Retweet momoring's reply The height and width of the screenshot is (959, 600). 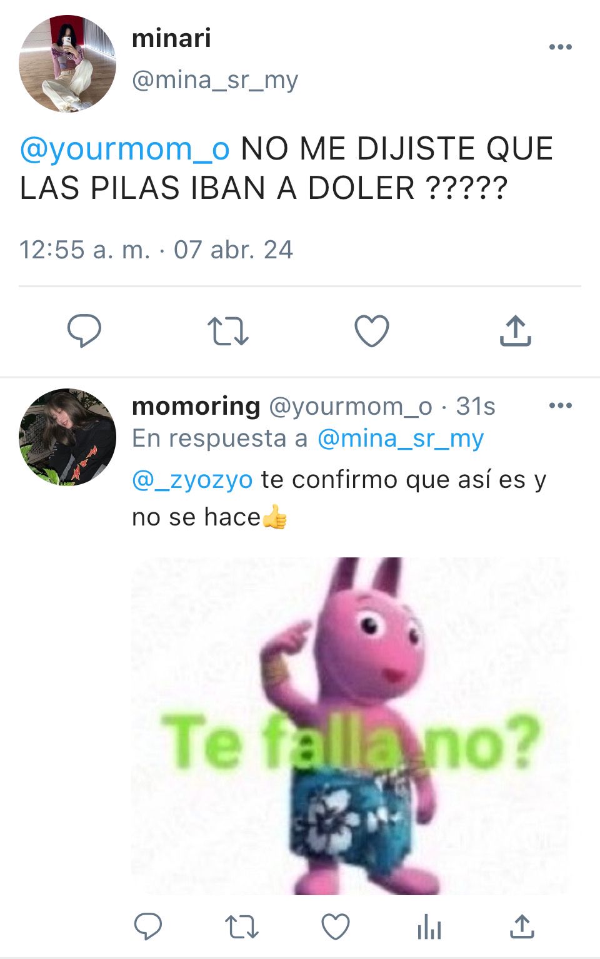pos(242,927)
